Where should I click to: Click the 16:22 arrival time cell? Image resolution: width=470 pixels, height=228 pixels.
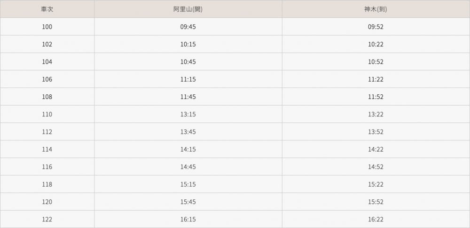pos(376,219)
